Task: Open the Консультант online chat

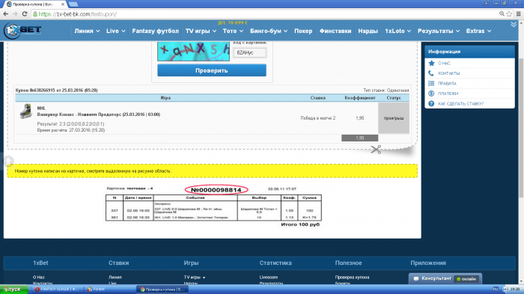Action: tap(445, 278)
